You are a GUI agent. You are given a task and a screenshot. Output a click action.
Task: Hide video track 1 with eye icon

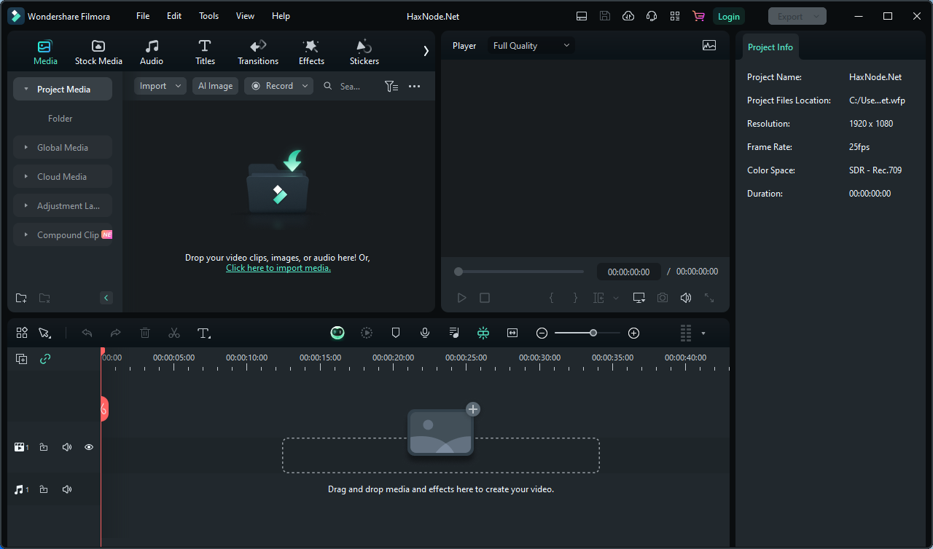89,447
